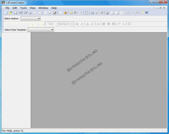Restore the inner document window
Screen dimensions: 169x134
161,8
